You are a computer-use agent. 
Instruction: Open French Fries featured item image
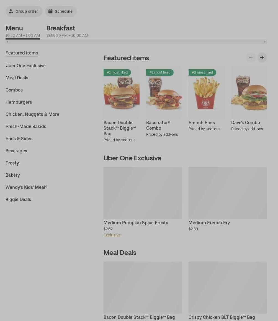click(x=206, y=93)
